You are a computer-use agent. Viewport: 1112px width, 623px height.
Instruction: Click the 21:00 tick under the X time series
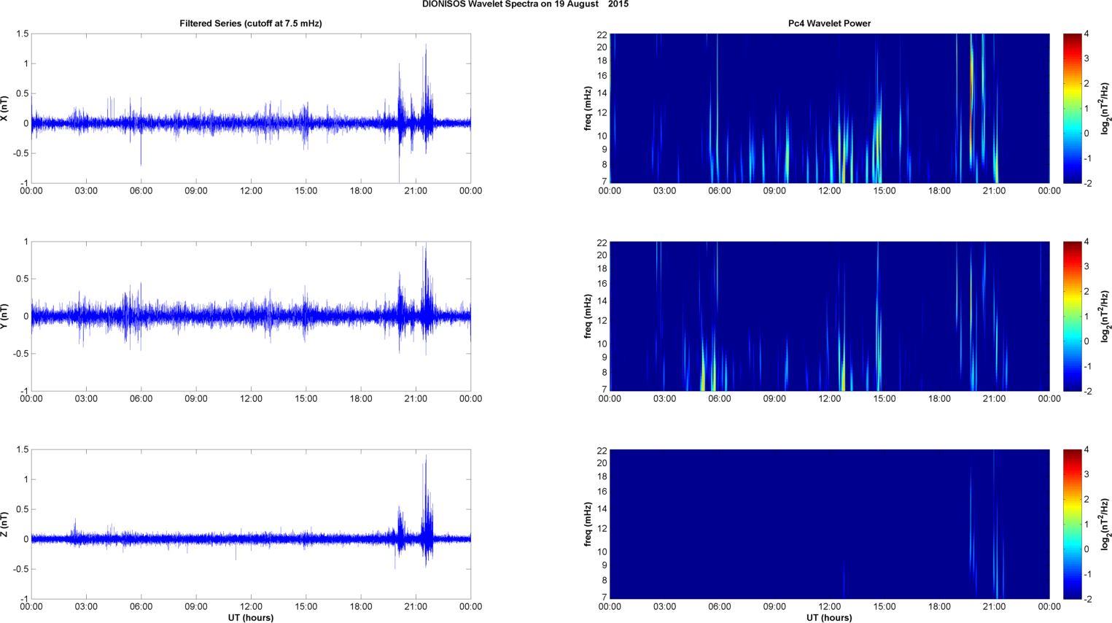pyautogui.click(x=416, y=191)
